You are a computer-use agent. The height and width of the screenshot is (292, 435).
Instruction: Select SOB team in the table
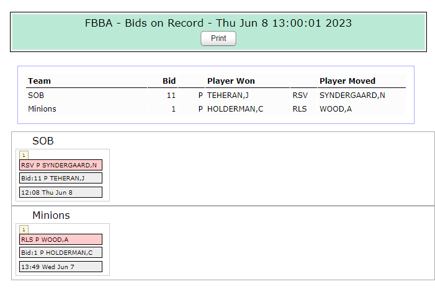point(36,95)
